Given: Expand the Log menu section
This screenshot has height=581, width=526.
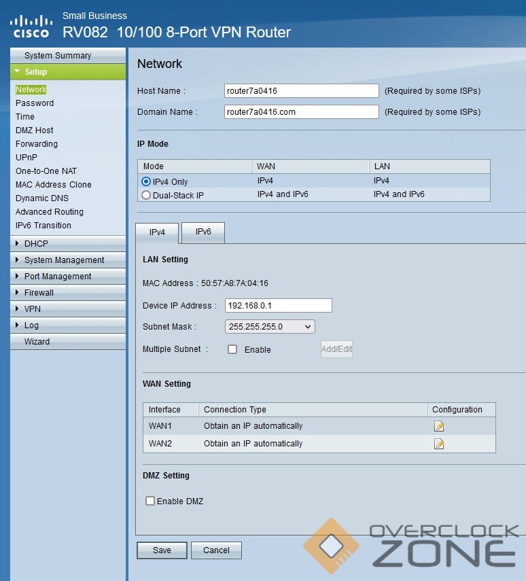Looking at the screenshot, I should (68, 325).
